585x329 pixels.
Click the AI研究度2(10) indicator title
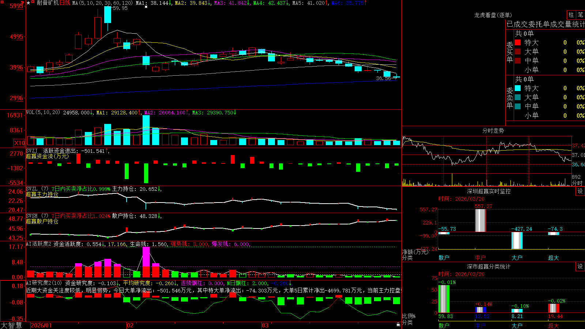point(44,283)
